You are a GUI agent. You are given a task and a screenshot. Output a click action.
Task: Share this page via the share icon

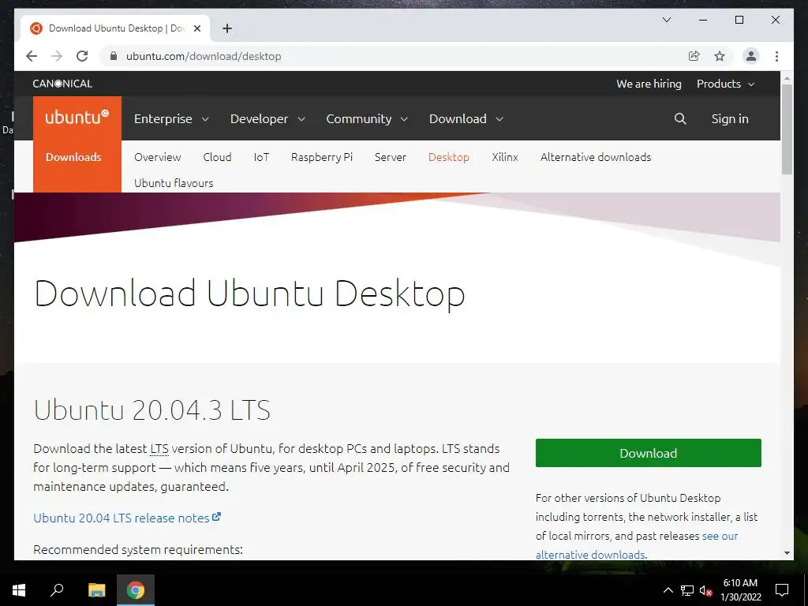694,56
